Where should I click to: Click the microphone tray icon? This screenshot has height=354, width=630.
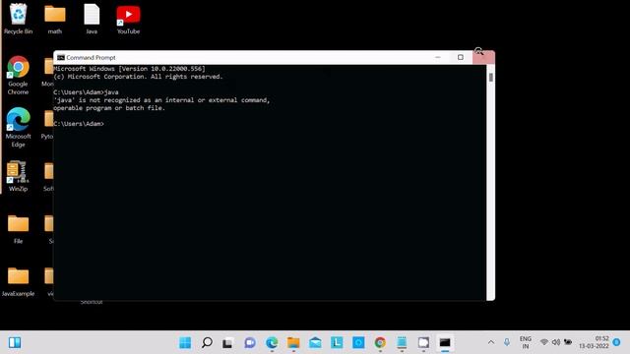(x=507, y=342)
